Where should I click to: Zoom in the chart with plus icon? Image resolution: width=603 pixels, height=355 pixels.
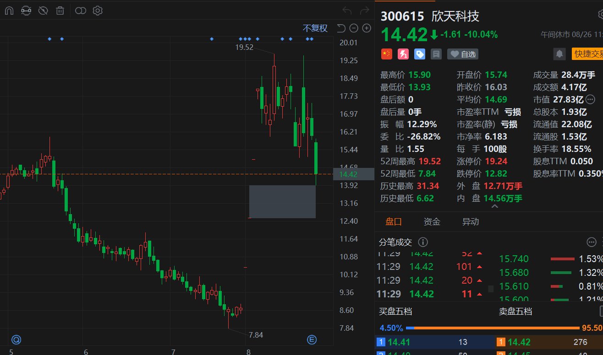pos(367,28)
